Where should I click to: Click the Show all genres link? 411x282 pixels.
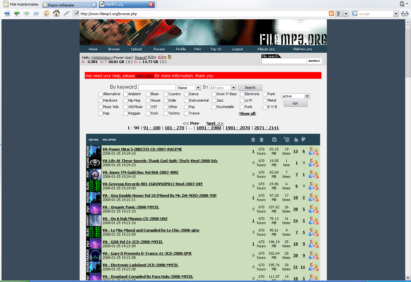pyautogui.click(x=247, y=114)
